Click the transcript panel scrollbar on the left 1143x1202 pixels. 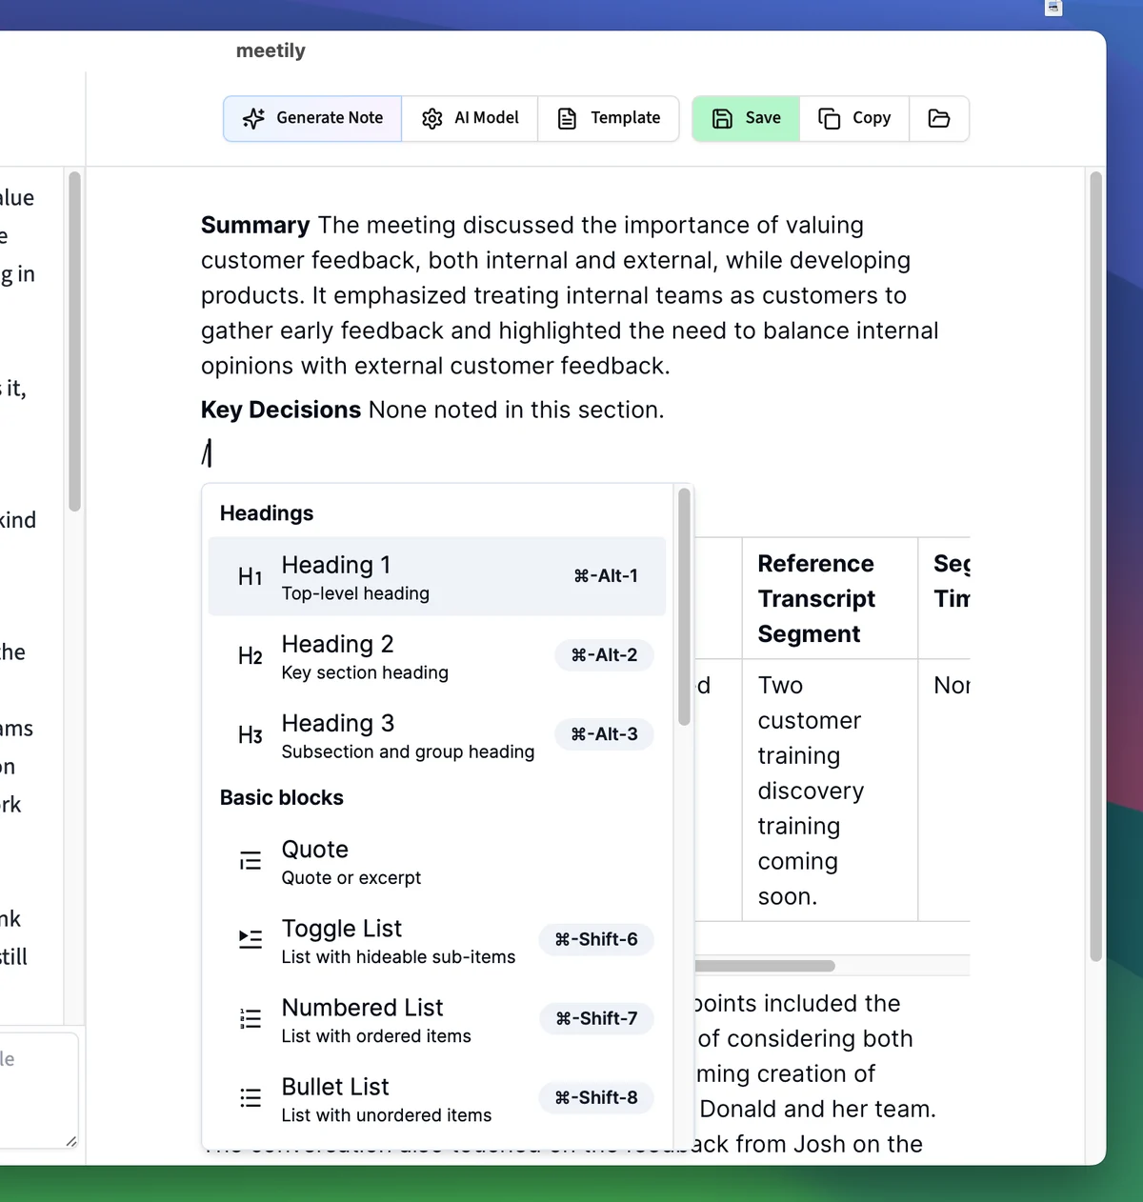[74, 341]
